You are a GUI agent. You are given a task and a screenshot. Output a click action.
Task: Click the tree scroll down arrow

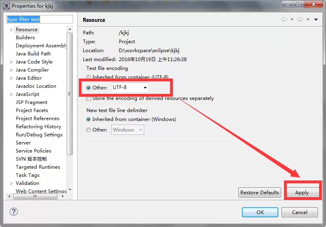point(70,190)
